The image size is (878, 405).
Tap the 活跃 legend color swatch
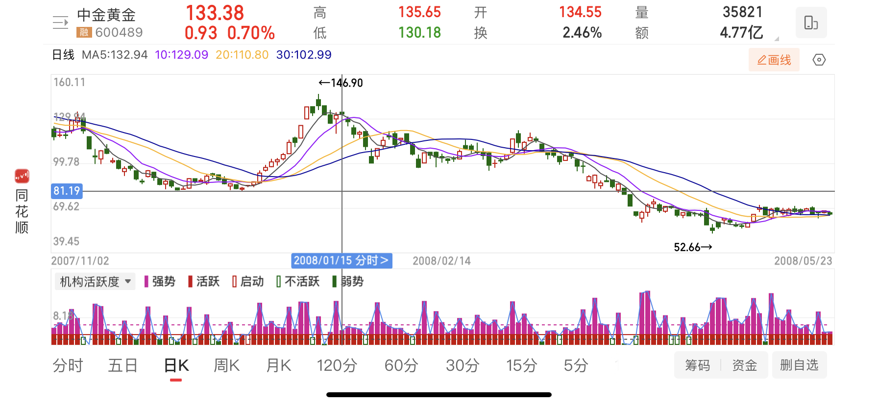[191, 281]
